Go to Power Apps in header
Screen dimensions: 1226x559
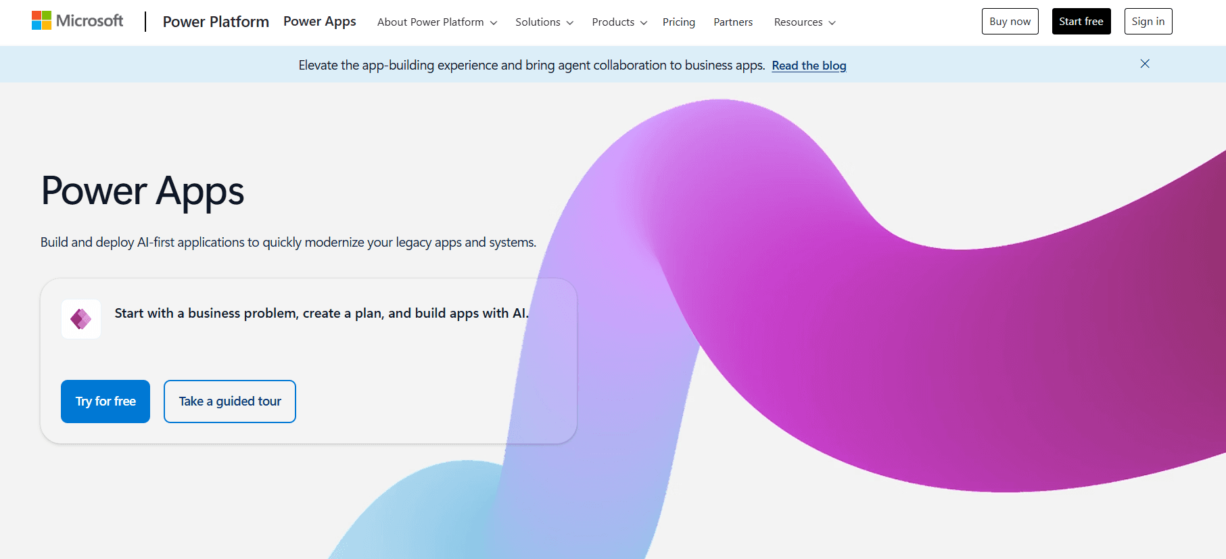click(320, 22)
